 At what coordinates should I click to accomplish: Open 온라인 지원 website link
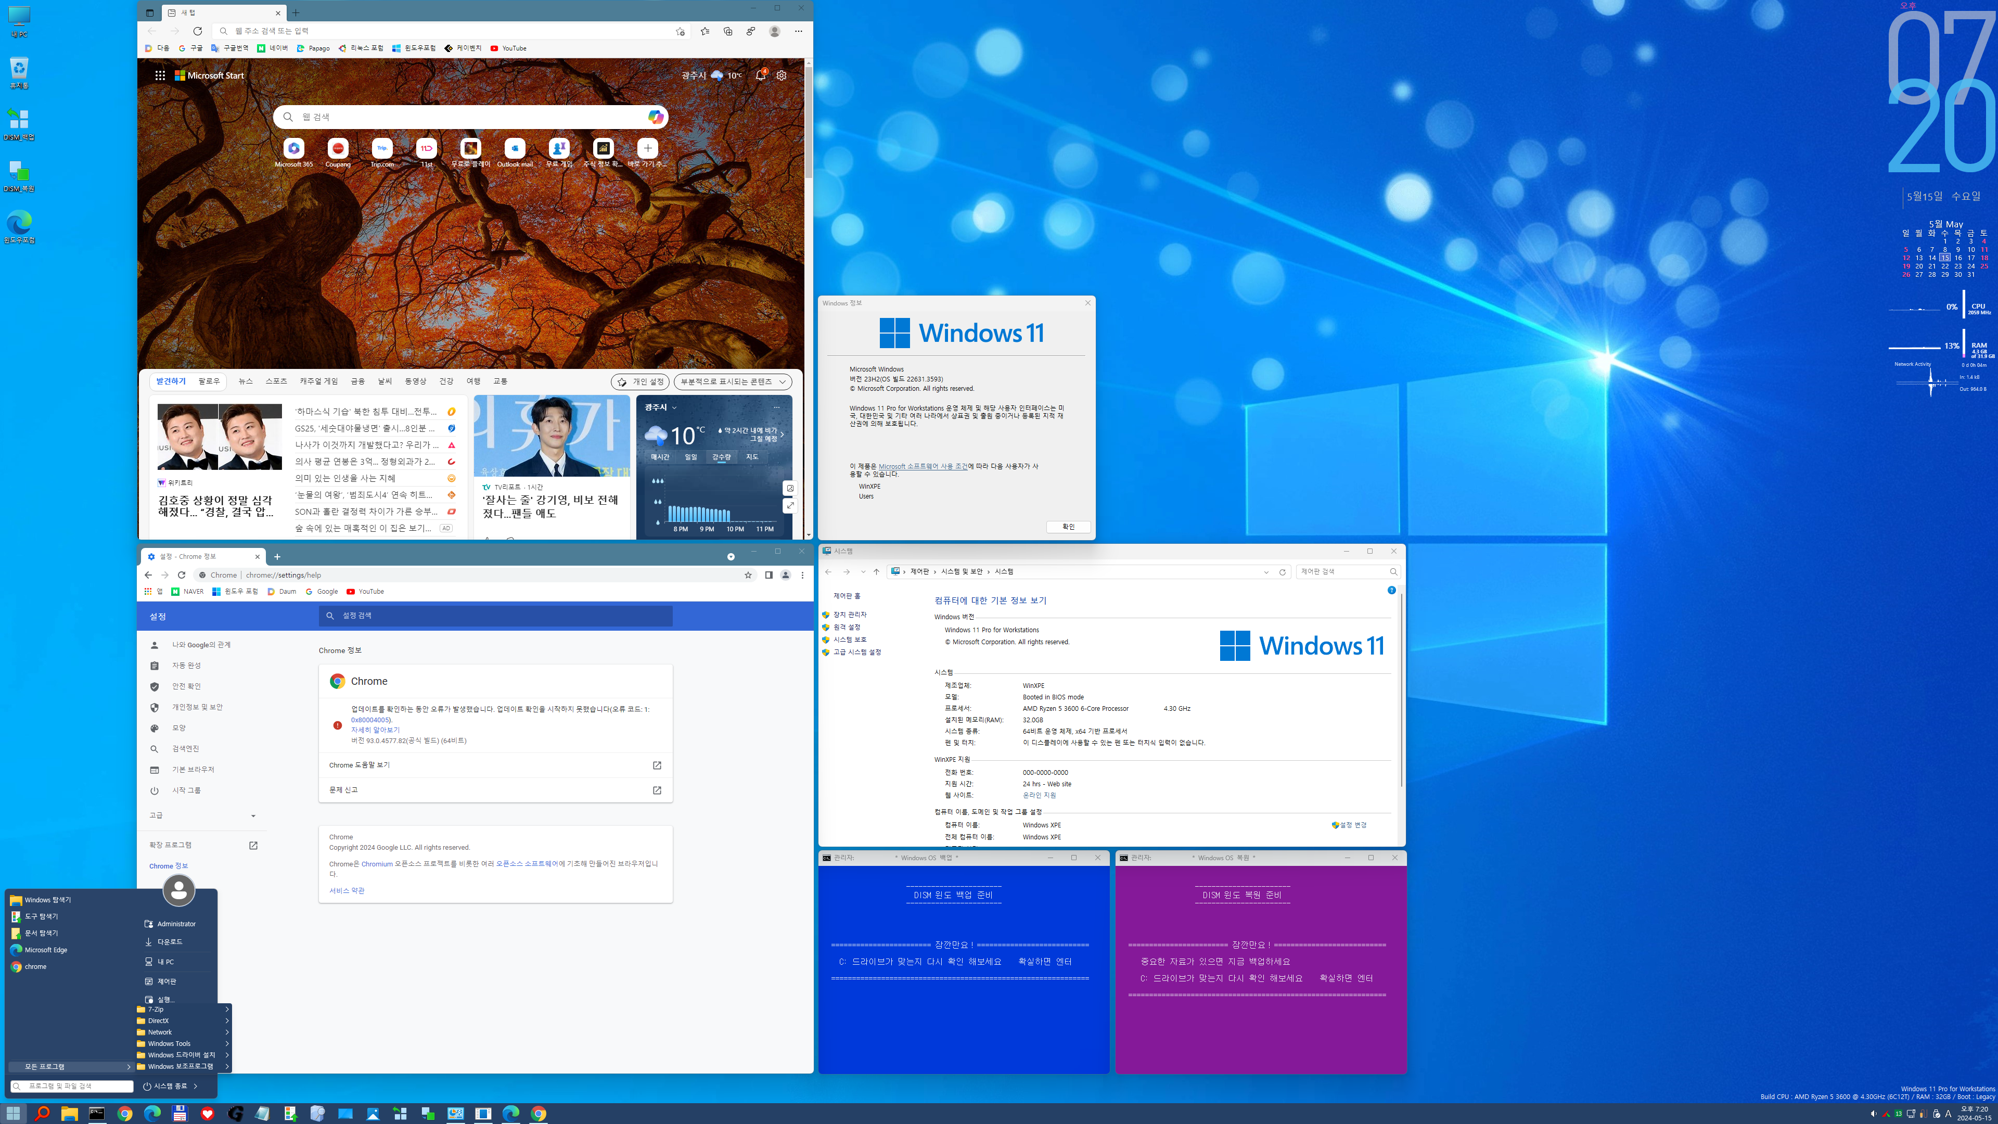[1040, 795]
